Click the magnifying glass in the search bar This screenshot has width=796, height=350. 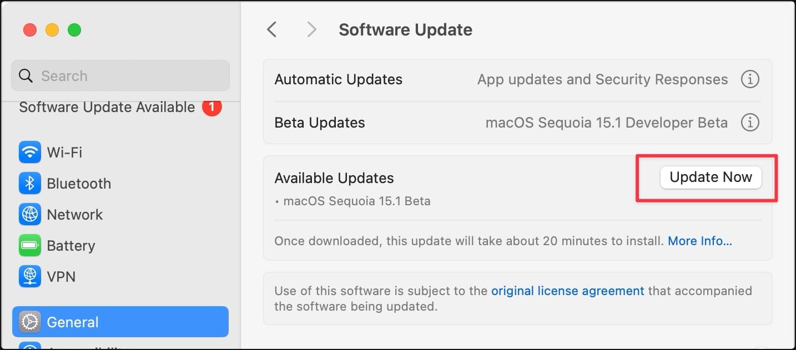26,75
